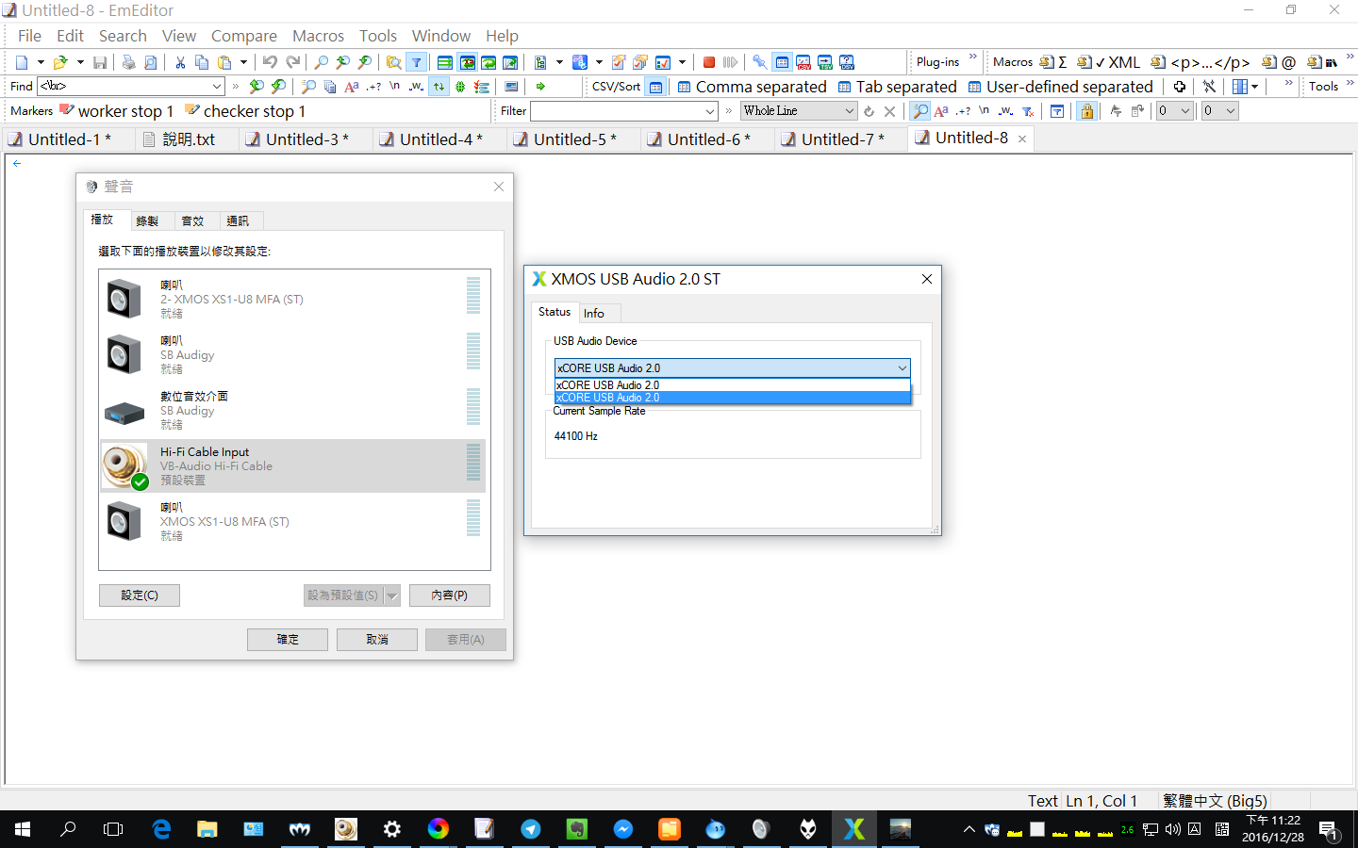Click the Cut scissors icon
Image resolution: width=1358 pixels, height=848 pixels.
180,62
